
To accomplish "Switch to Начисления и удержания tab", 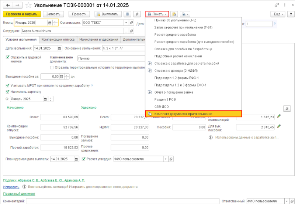I will [99, 40].
